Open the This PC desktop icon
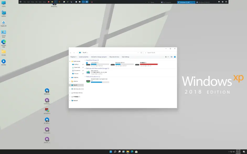This screenshot has height=154, width=247. pyautogui.click(x=3, y=4)
